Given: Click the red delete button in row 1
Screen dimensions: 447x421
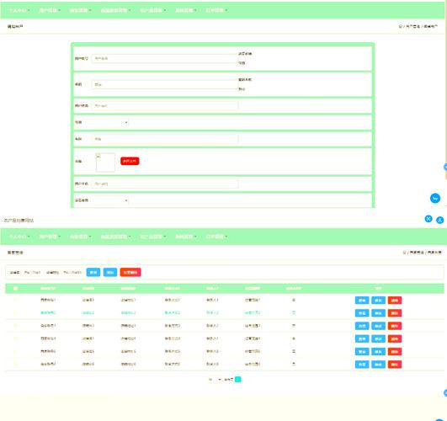Looking at the screenshot, I should (395, 301).
